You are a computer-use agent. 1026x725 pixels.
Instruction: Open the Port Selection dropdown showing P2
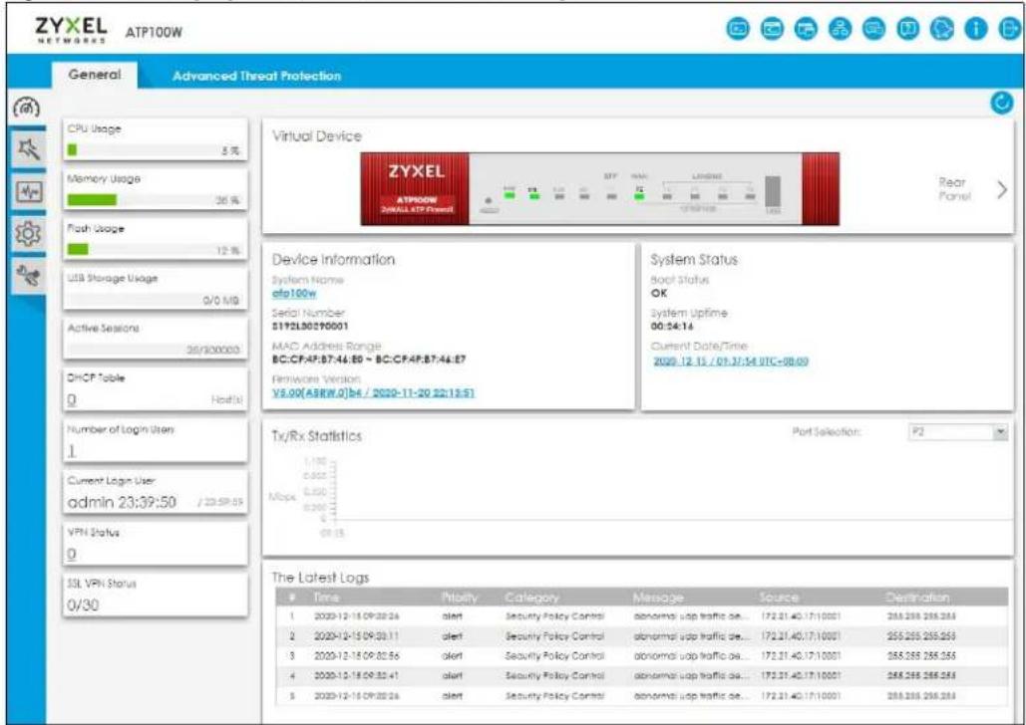tap(957, 432)
